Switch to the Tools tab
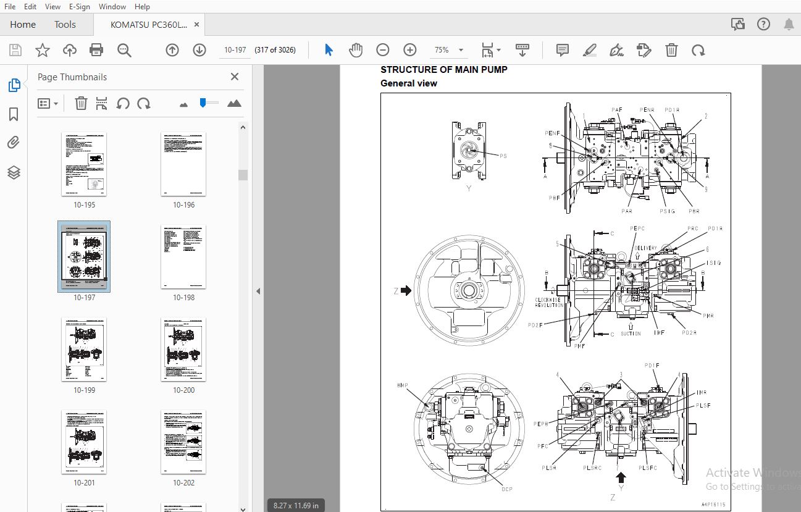Screen dimensions: 801x512 point(65,25)
